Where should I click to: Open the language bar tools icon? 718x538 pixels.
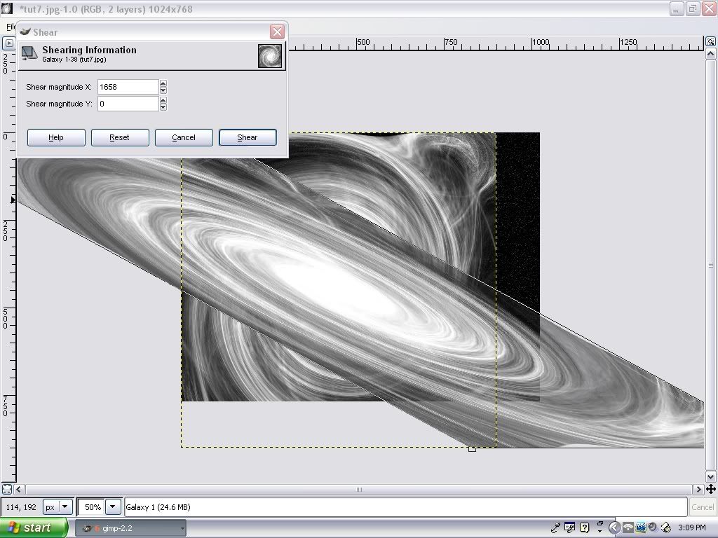[569, 527]
